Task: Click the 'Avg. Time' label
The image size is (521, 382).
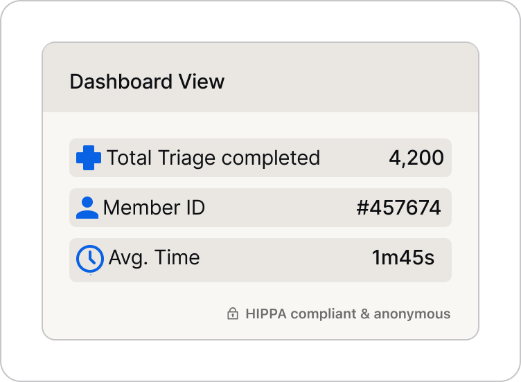Action: pyautogui.click(x=154, y=258)
